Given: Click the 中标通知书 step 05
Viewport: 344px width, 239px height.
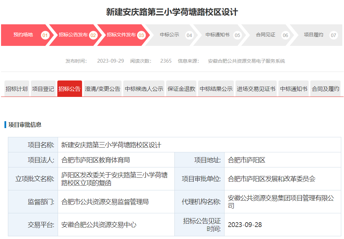Looking at the screenshot, I should tap(220, 35).
